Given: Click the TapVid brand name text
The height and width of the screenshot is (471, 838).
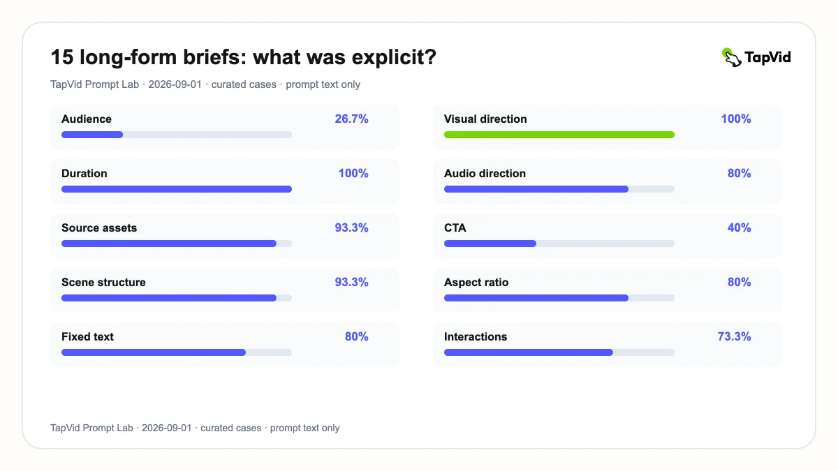Looking at the screenshot, I should pos(767,58).
